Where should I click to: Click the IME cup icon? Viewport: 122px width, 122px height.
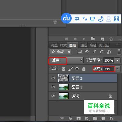tap(92, 19)
